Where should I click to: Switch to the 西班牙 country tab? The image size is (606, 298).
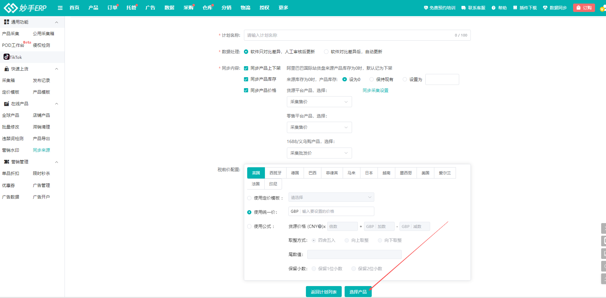(275, 173)
